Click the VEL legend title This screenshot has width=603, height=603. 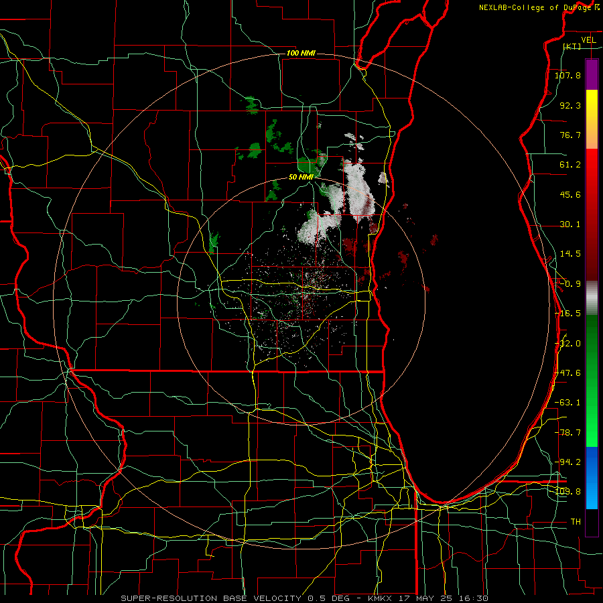[x=588, y=40]
